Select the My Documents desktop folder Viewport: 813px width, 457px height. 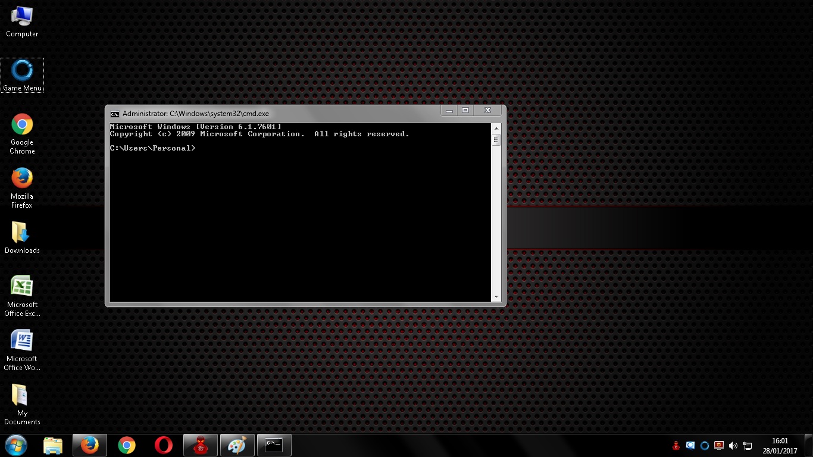(22, 405)
